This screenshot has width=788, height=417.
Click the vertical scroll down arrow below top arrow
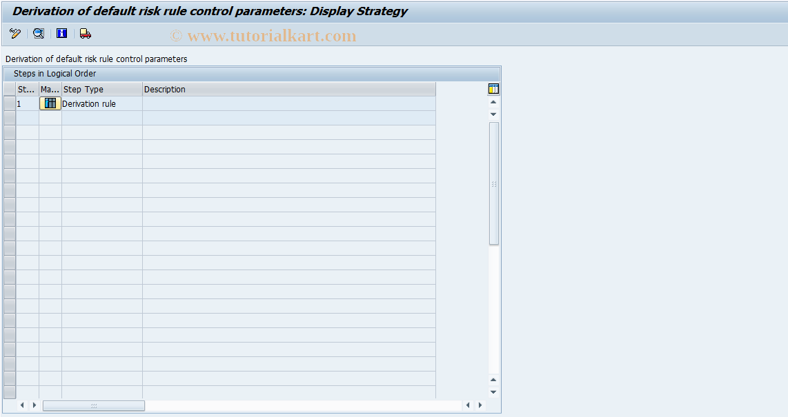pos(493,114)
